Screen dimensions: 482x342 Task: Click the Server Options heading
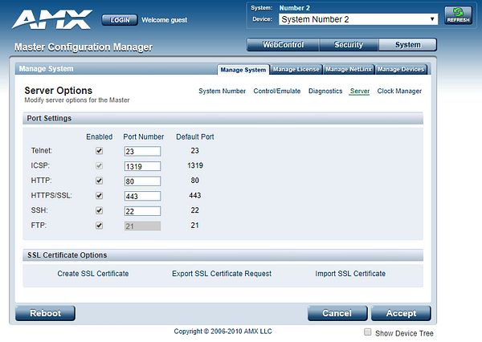point(59,91)
